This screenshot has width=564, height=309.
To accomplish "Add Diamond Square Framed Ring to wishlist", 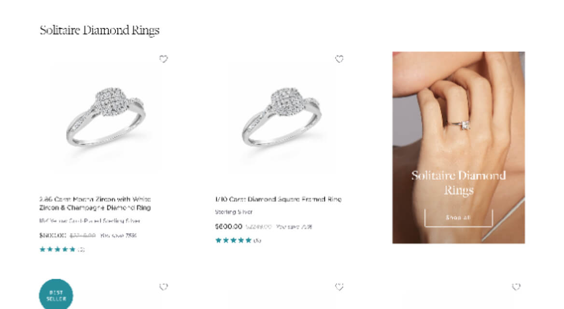I will [x=339, y=58].
